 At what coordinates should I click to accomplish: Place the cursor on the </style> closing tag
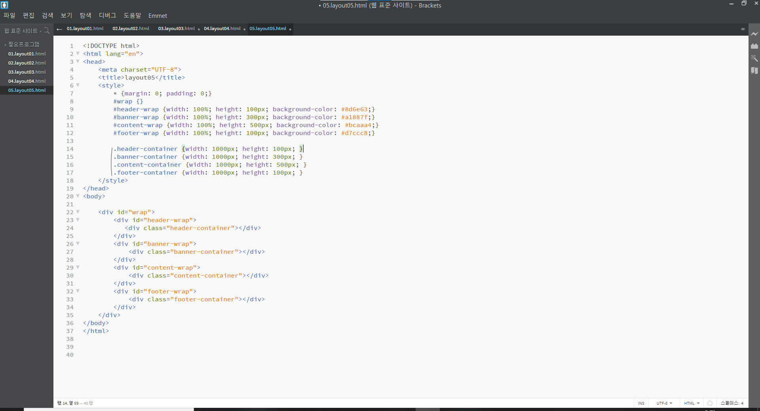113,181
